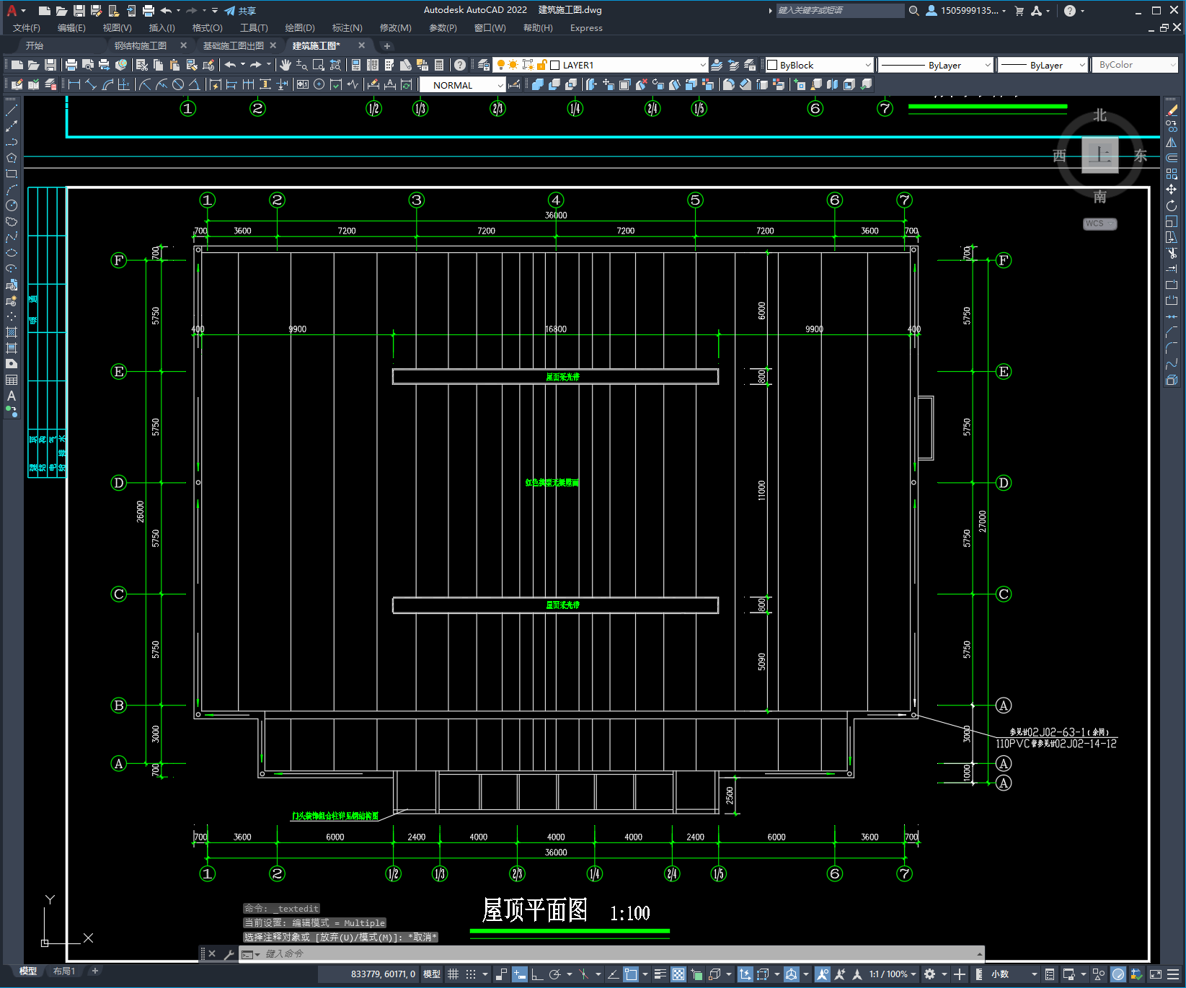The image size is (1186, 988).
Task: Switch to the 基础施工图出图 drawing tab
Action: pos(234,45)
